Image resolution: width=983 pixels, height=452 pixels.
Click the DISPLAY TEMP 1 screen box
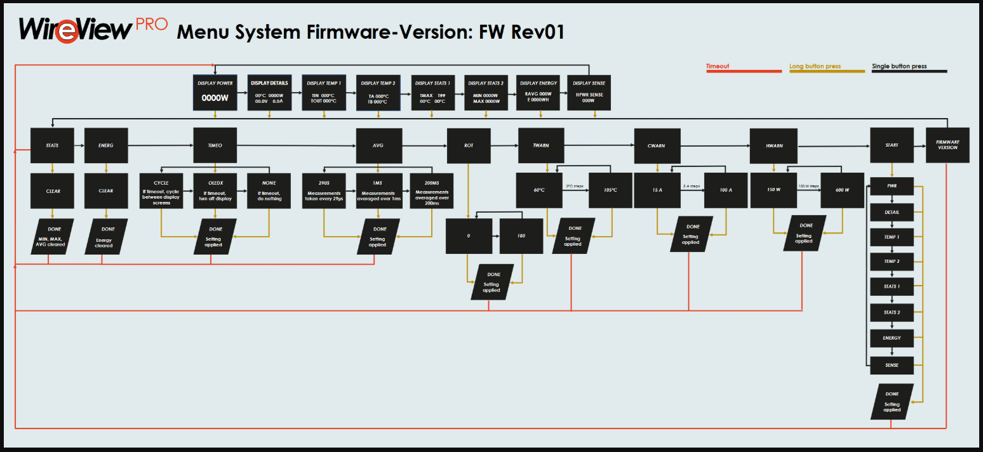pos(324,93)
